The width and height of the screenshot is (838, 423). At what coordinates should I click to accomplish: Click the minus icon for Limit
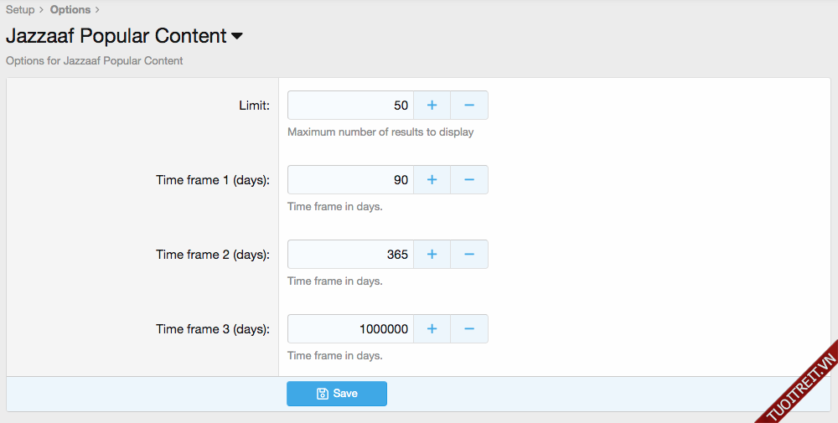(469, 106)
